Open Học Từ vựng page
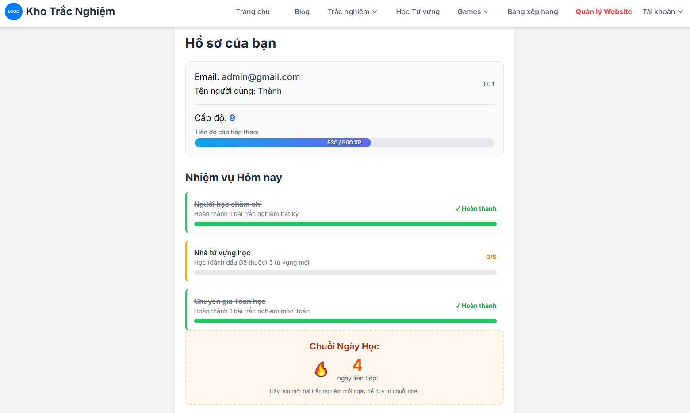Screen dimensions: 690x413 coord(418,12)
